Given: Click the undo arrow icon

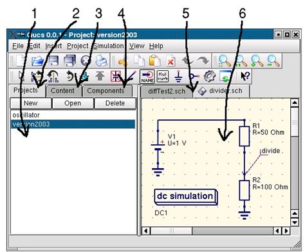Looking at the screenshot, I should 187,61.
